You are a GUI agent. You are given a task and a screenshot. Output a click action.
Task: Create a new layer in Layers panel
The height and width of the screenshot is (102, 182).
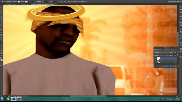pos(173,66)
